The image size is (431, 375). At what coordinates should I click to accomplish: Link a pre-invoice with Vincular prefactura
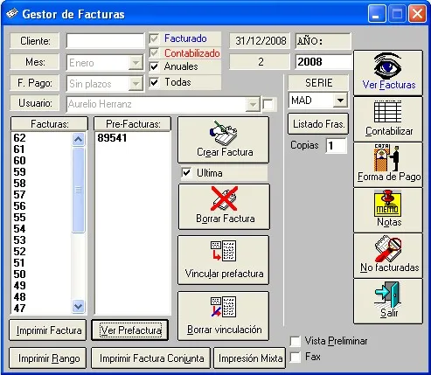(x=223, y=260)
